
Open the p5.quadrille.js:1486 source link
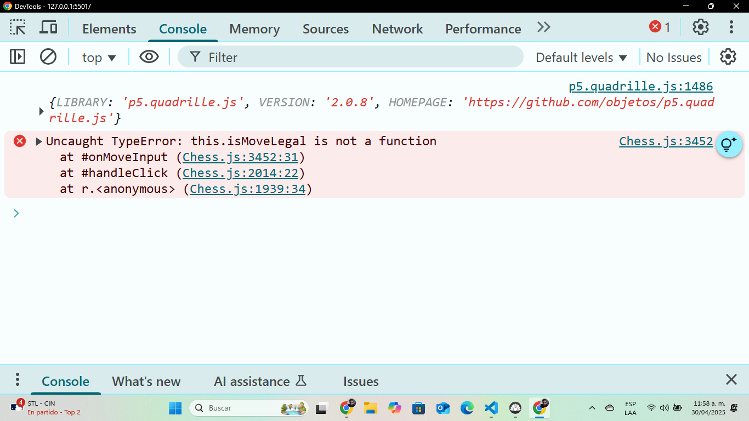point(640,86)
